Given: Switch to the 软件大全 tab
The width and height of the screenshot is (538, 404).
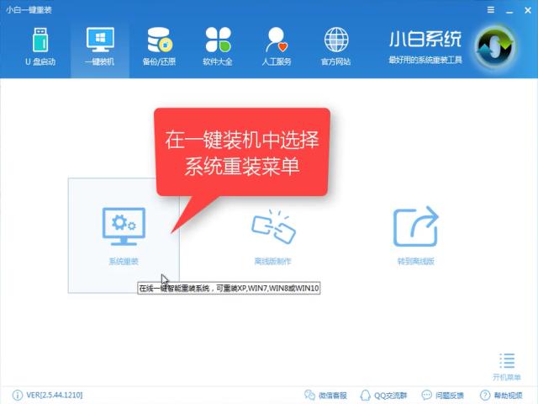Looking at the screenshot, I should (218, 46).
